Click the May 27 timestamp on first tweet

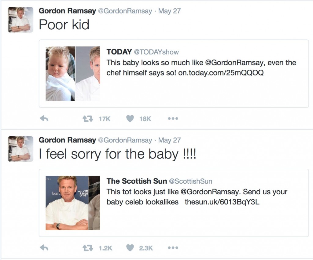169,11
